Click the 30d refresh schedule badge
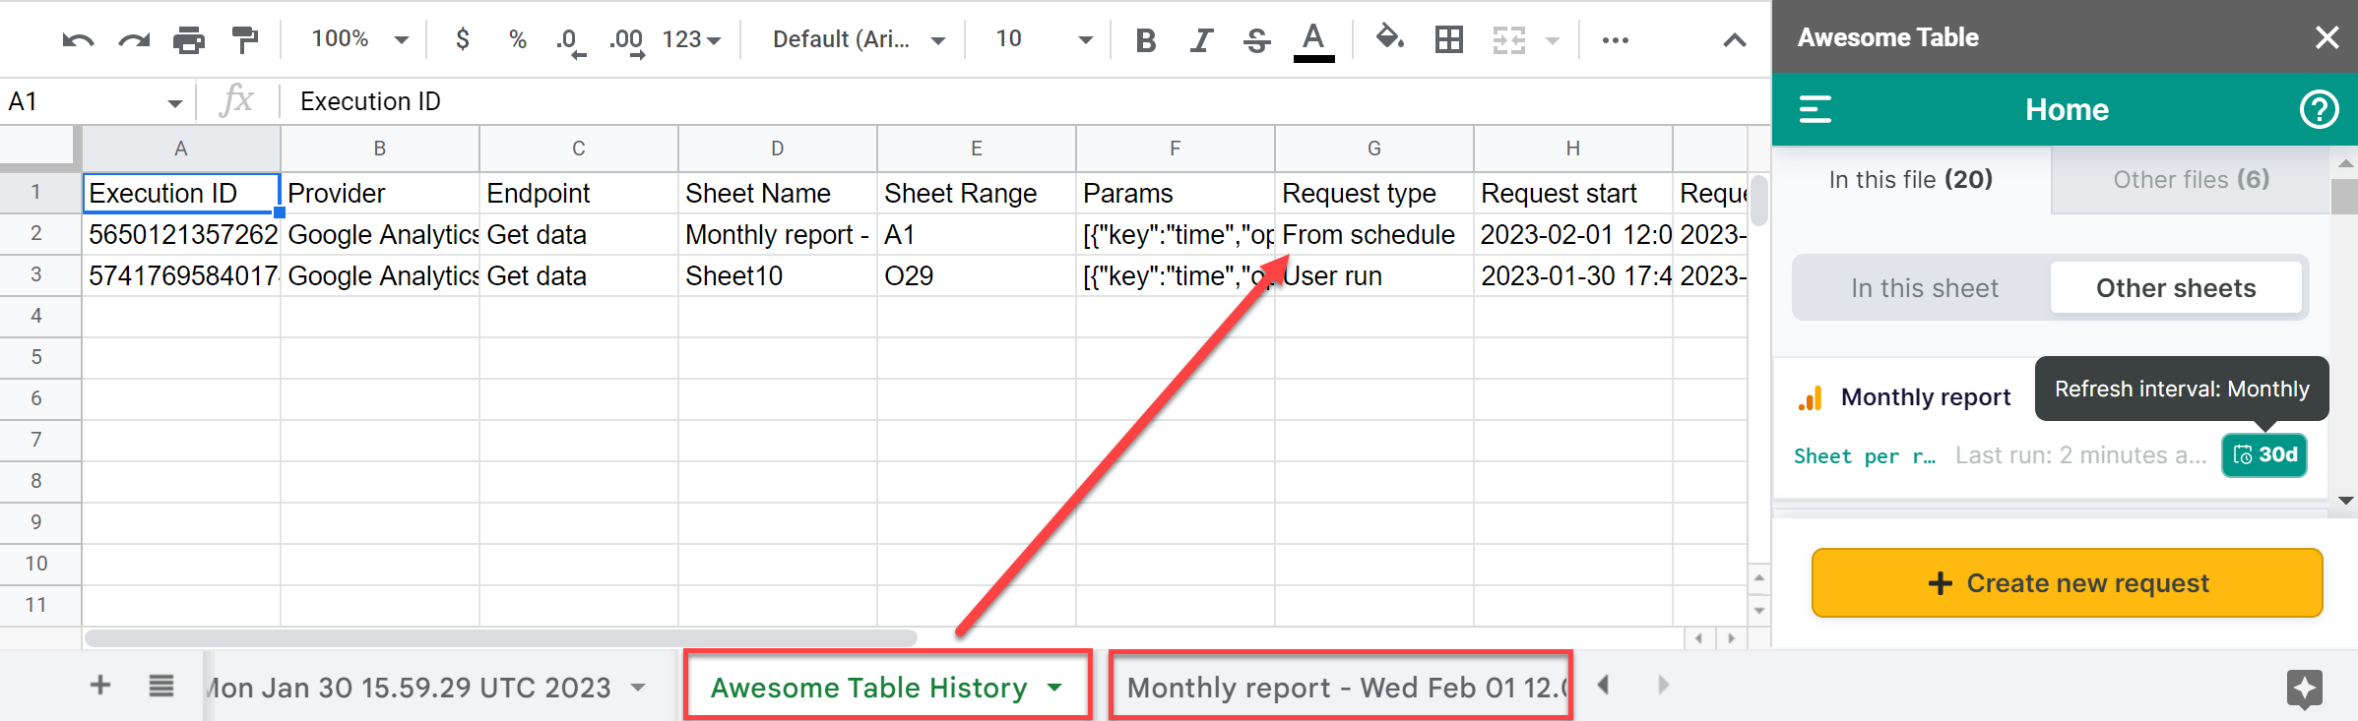This screenshot has height=721, width=2358. [x=2263, y=455]
